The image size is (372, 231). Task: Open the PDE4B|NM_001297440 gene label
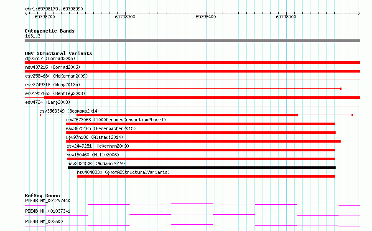48,201
